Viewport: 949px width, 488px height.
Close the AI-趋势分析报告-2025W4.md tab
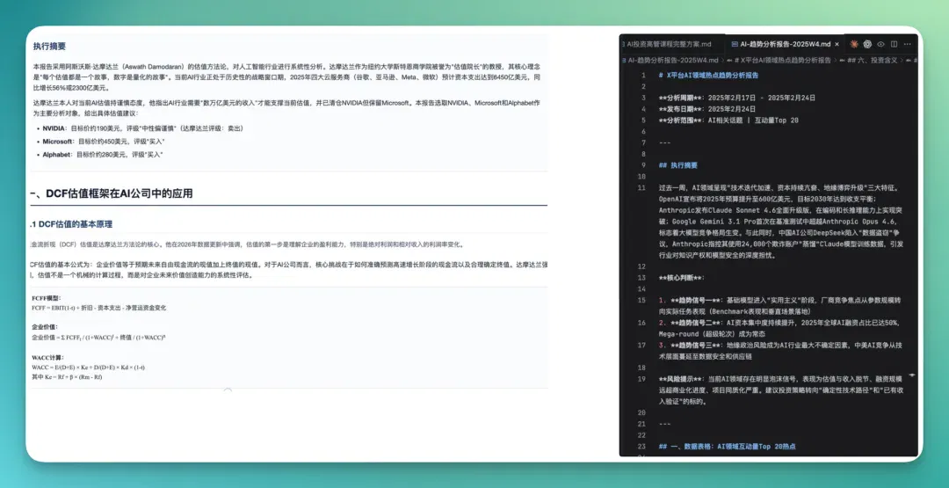click(837, 44)
